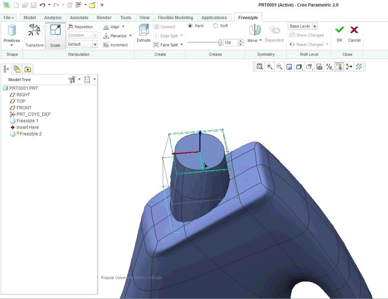Expand the Mirror dropdown arrow

tap(260, 40)
